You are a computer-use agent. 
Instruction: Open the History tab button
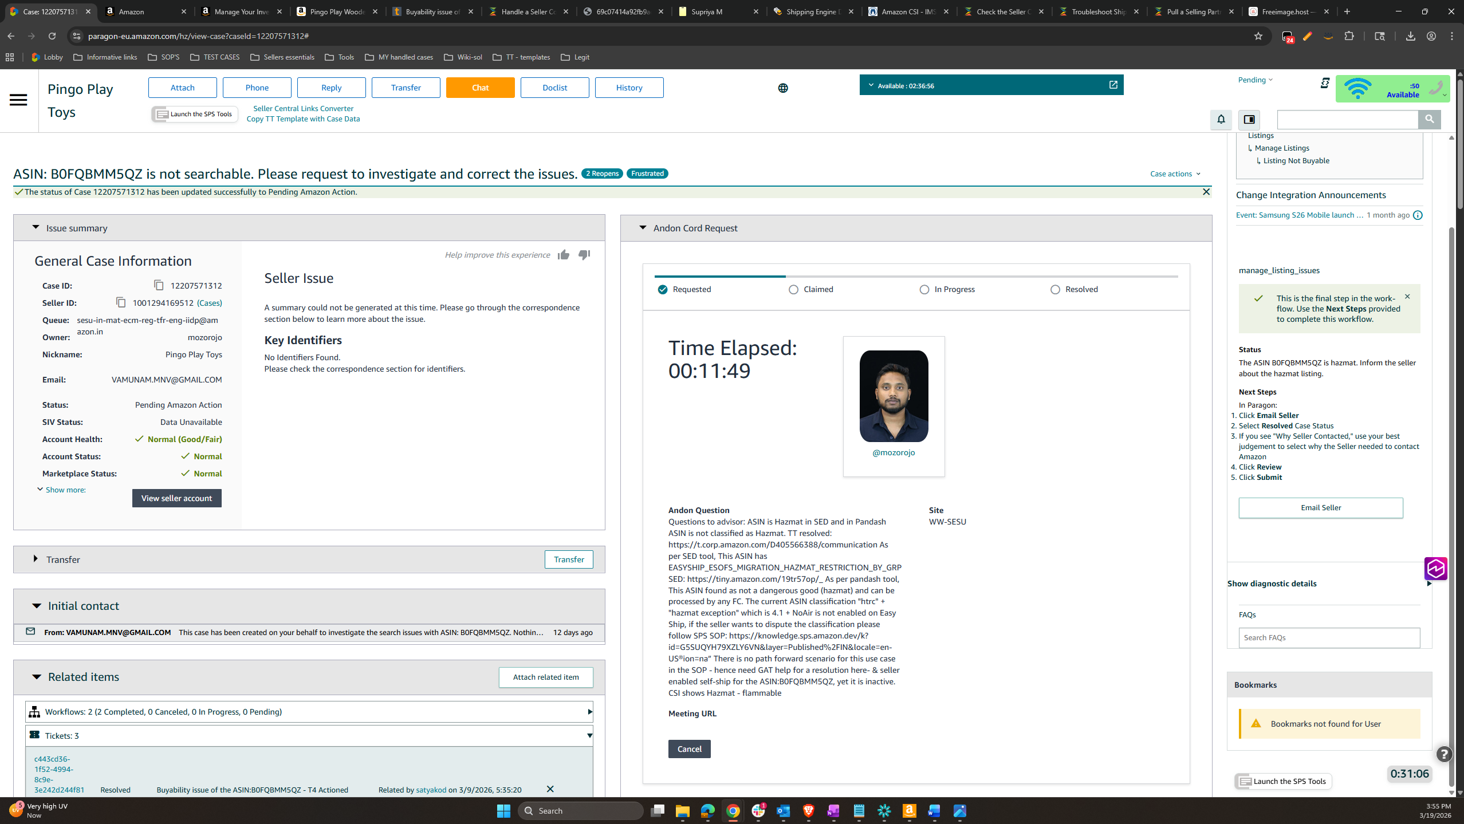pos(629,88)
